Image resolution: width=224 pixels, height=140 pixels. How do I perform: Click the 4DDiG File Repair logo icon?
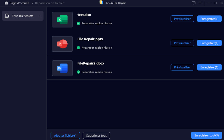pos(101,2)
